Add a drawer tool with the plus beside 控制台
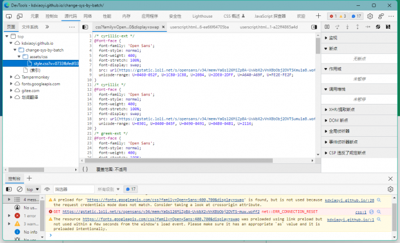 click(29, 178)
